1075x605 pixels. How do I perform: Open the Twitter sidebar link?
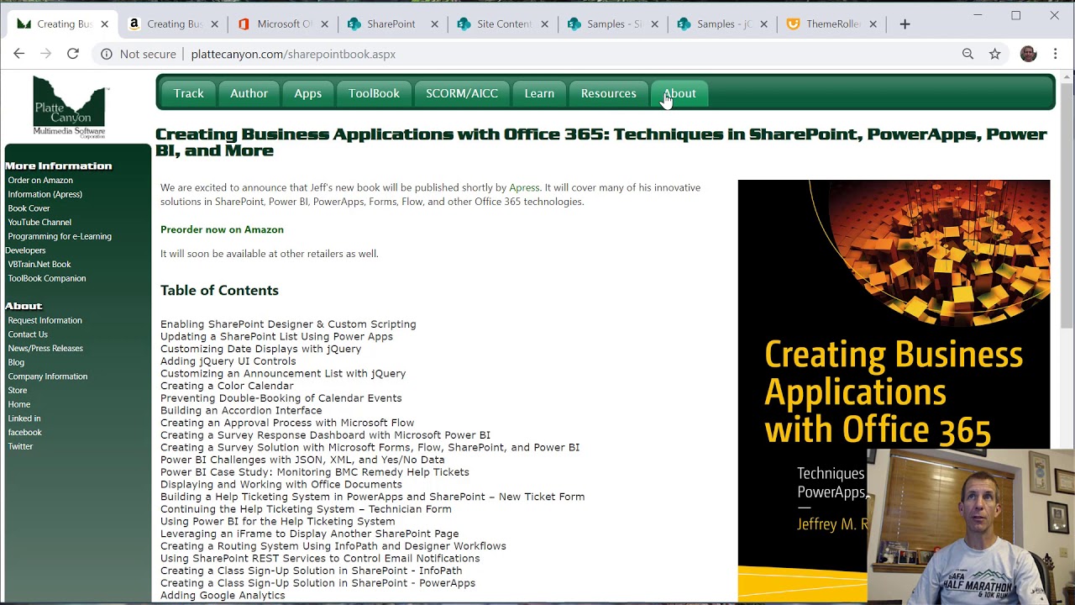(20, 446)
